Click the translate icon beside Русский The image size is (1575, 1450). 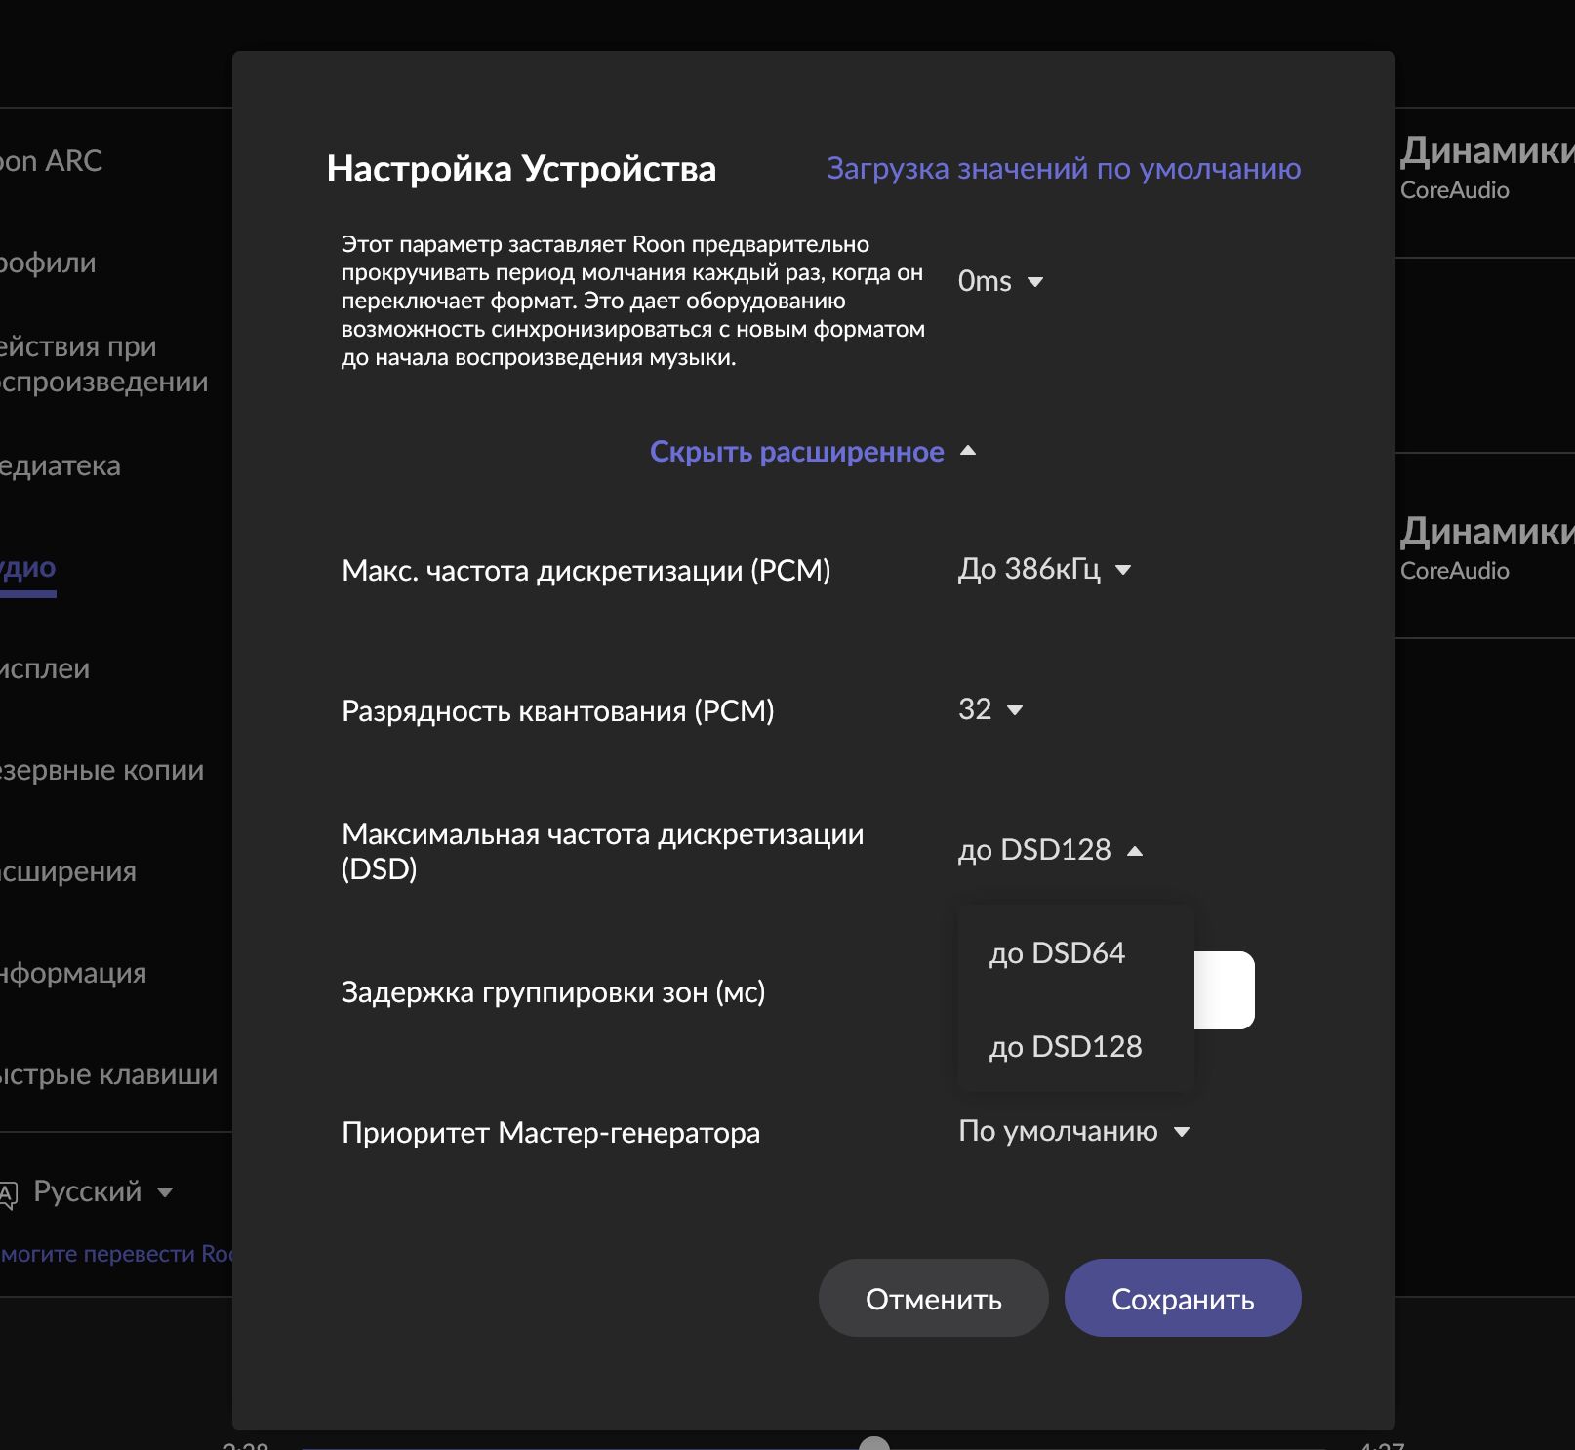pos(8,1193)
